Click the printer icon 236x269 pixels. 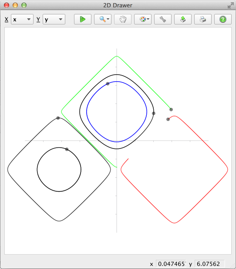202,19
